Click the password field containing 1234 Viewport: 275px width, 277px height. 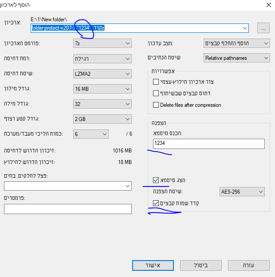208,144
